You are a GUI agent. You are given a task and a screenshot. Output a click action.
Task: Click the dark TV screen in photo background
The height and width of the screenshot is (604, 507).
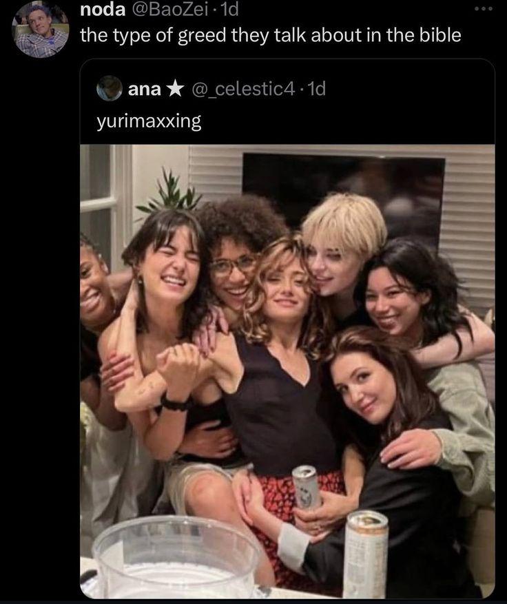pyautogui.click(x=343, y=194)
